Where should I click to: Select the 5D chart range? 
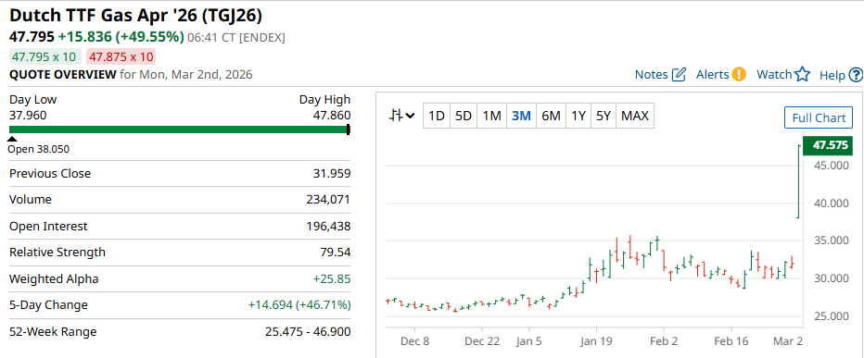(x=464, y=116)
